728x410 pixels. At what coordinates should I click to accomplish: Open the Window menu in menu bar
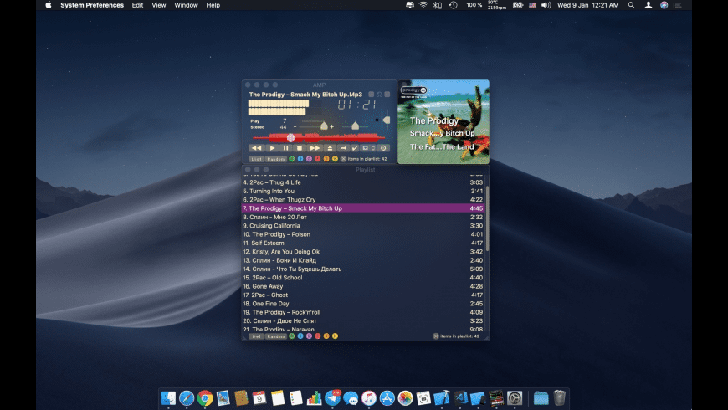coord(187,5)
